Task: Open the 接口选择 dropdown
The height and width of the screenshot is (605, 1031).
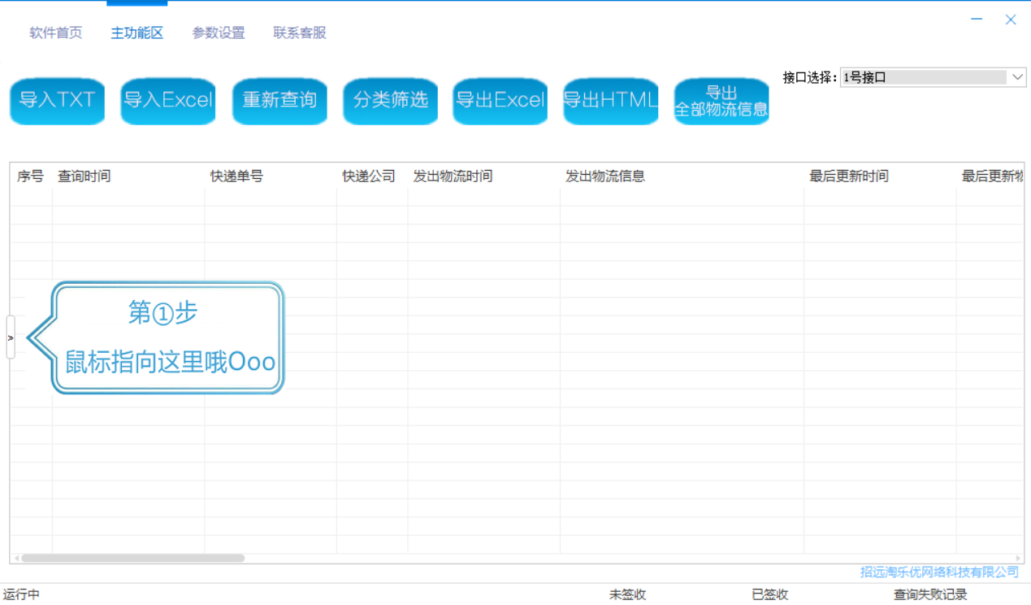Action: pos(933,77)
